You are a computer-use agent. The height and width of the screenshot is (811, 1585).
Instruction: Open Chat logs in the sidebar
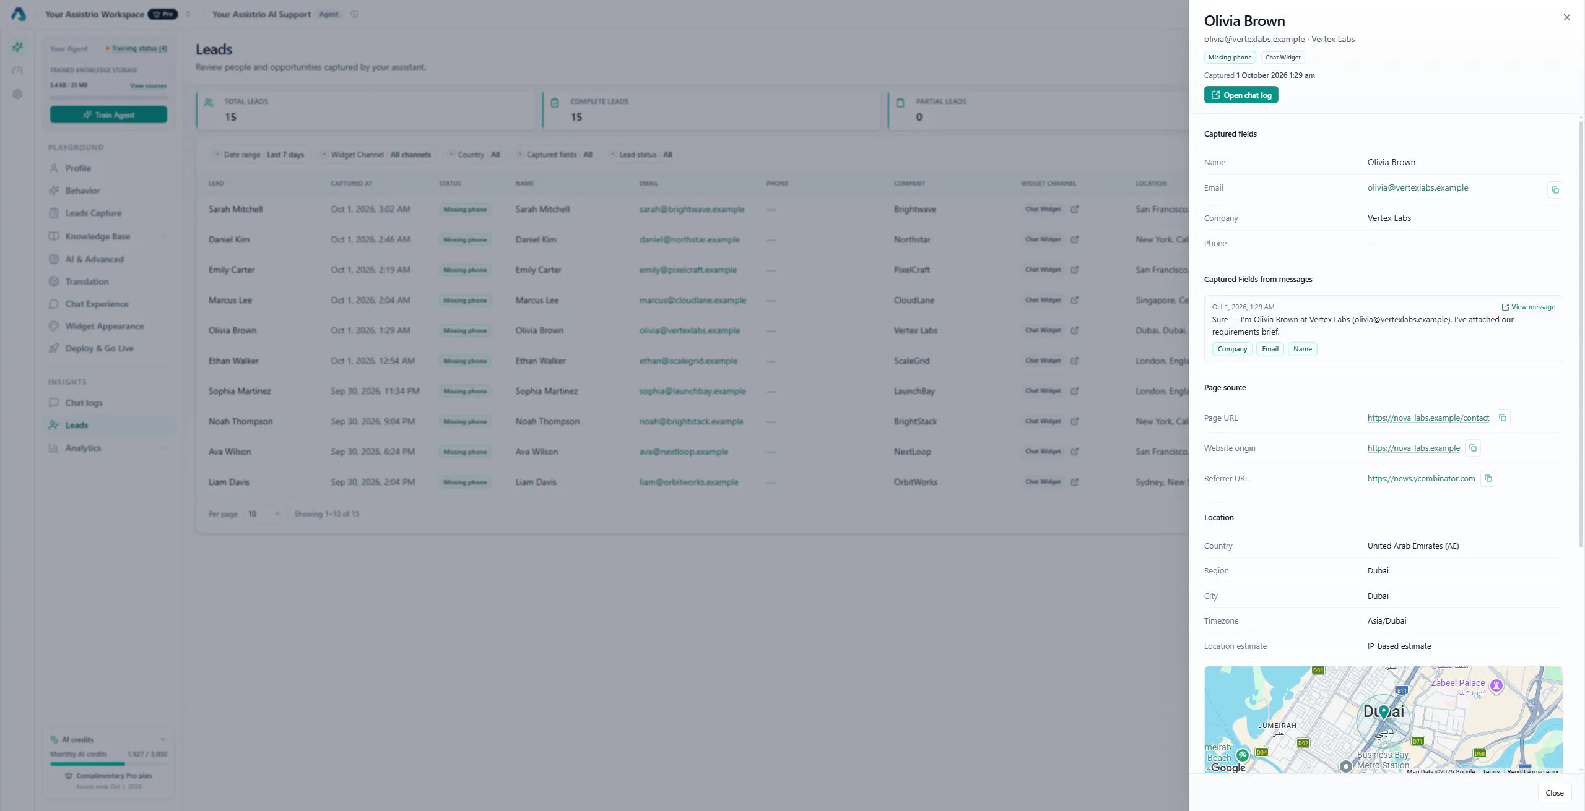click(x=84, y=403)
